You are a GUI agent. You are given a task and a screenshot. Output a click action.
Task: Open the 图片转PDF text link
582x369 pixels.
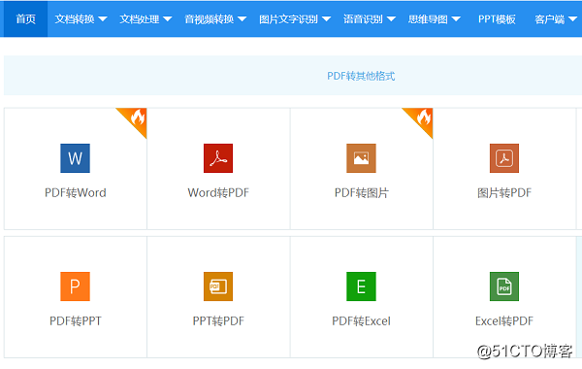[504, 193]
